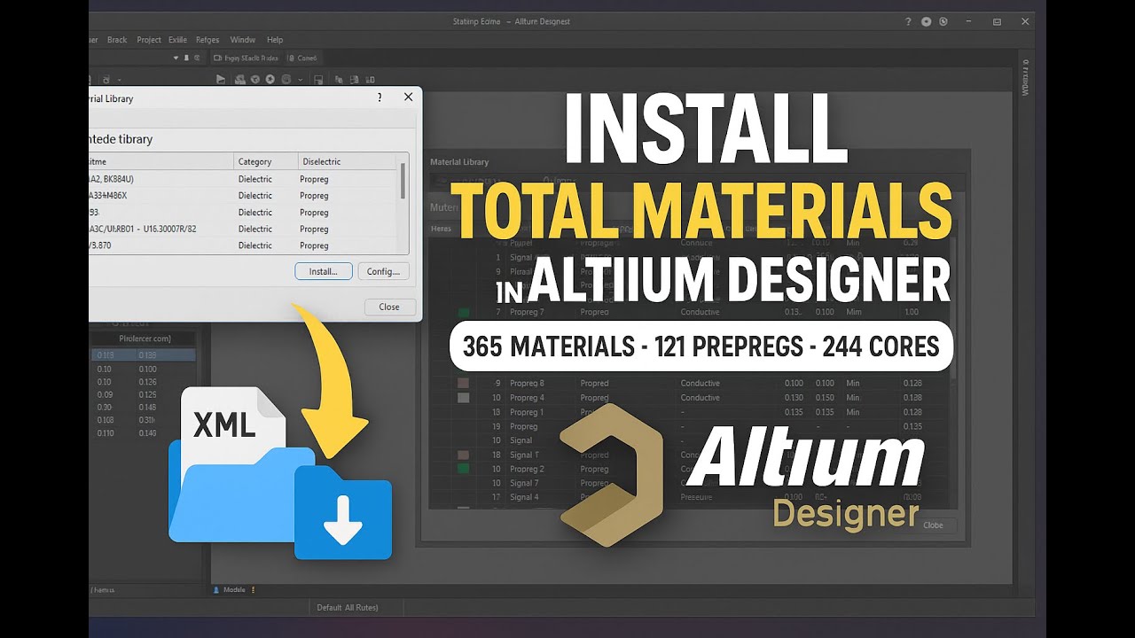Select the 0.100 value row in left panel
Image resolution: width=1135 pixels, height=638 pixels.
[145, 369]
